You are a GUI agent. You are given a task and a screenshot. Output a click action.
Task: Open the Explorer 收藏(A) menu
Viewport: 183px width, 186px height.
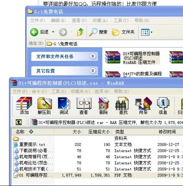coord(100,21)
